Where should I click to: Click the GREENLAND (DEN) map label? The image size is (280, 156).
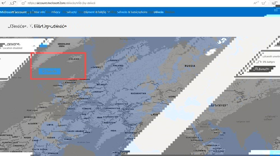[x=64, y=45]
